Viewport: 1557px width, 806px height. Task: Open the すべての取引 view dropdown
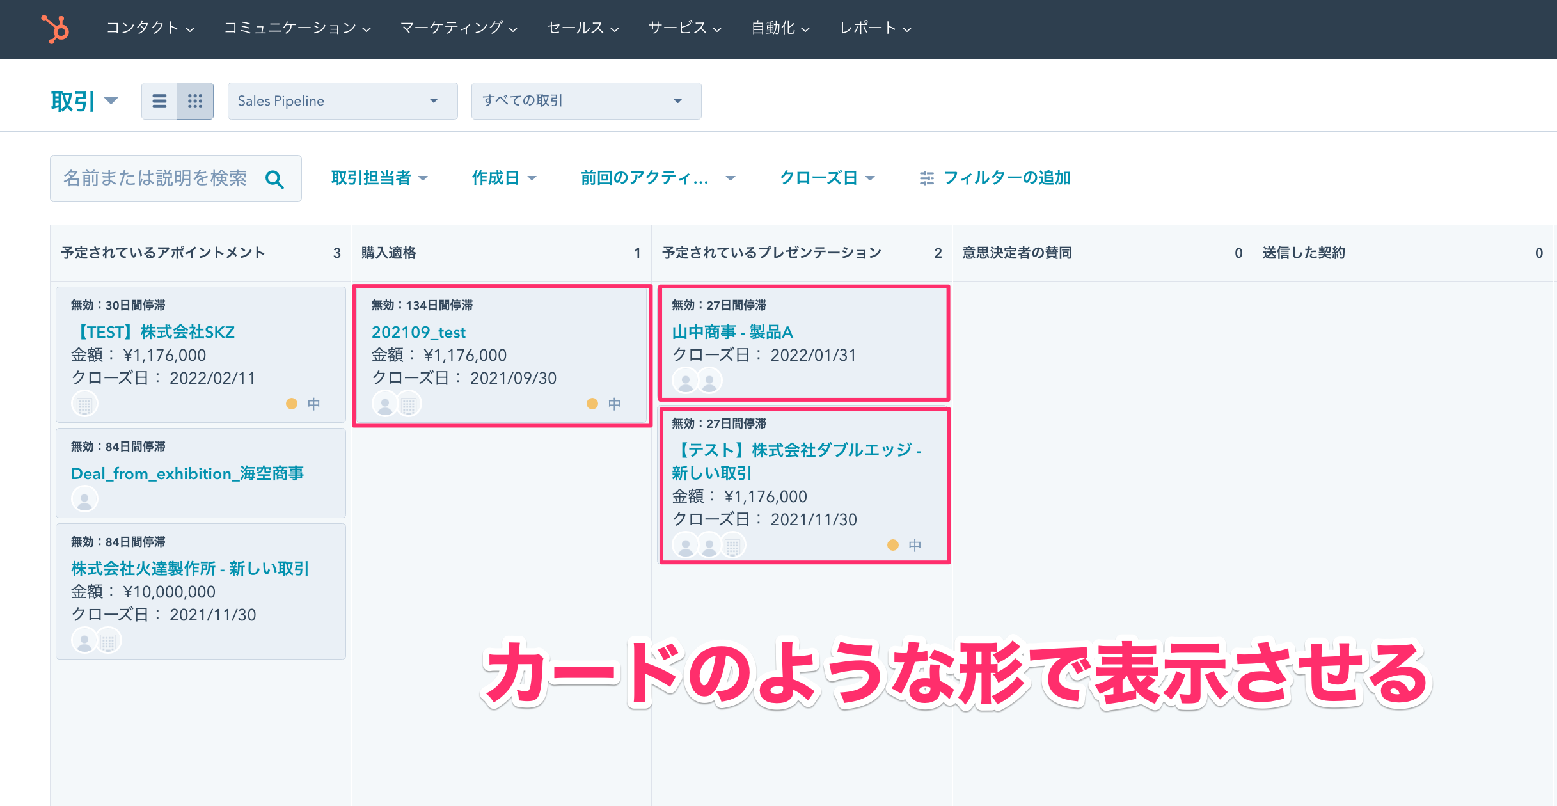pos(587,101)
